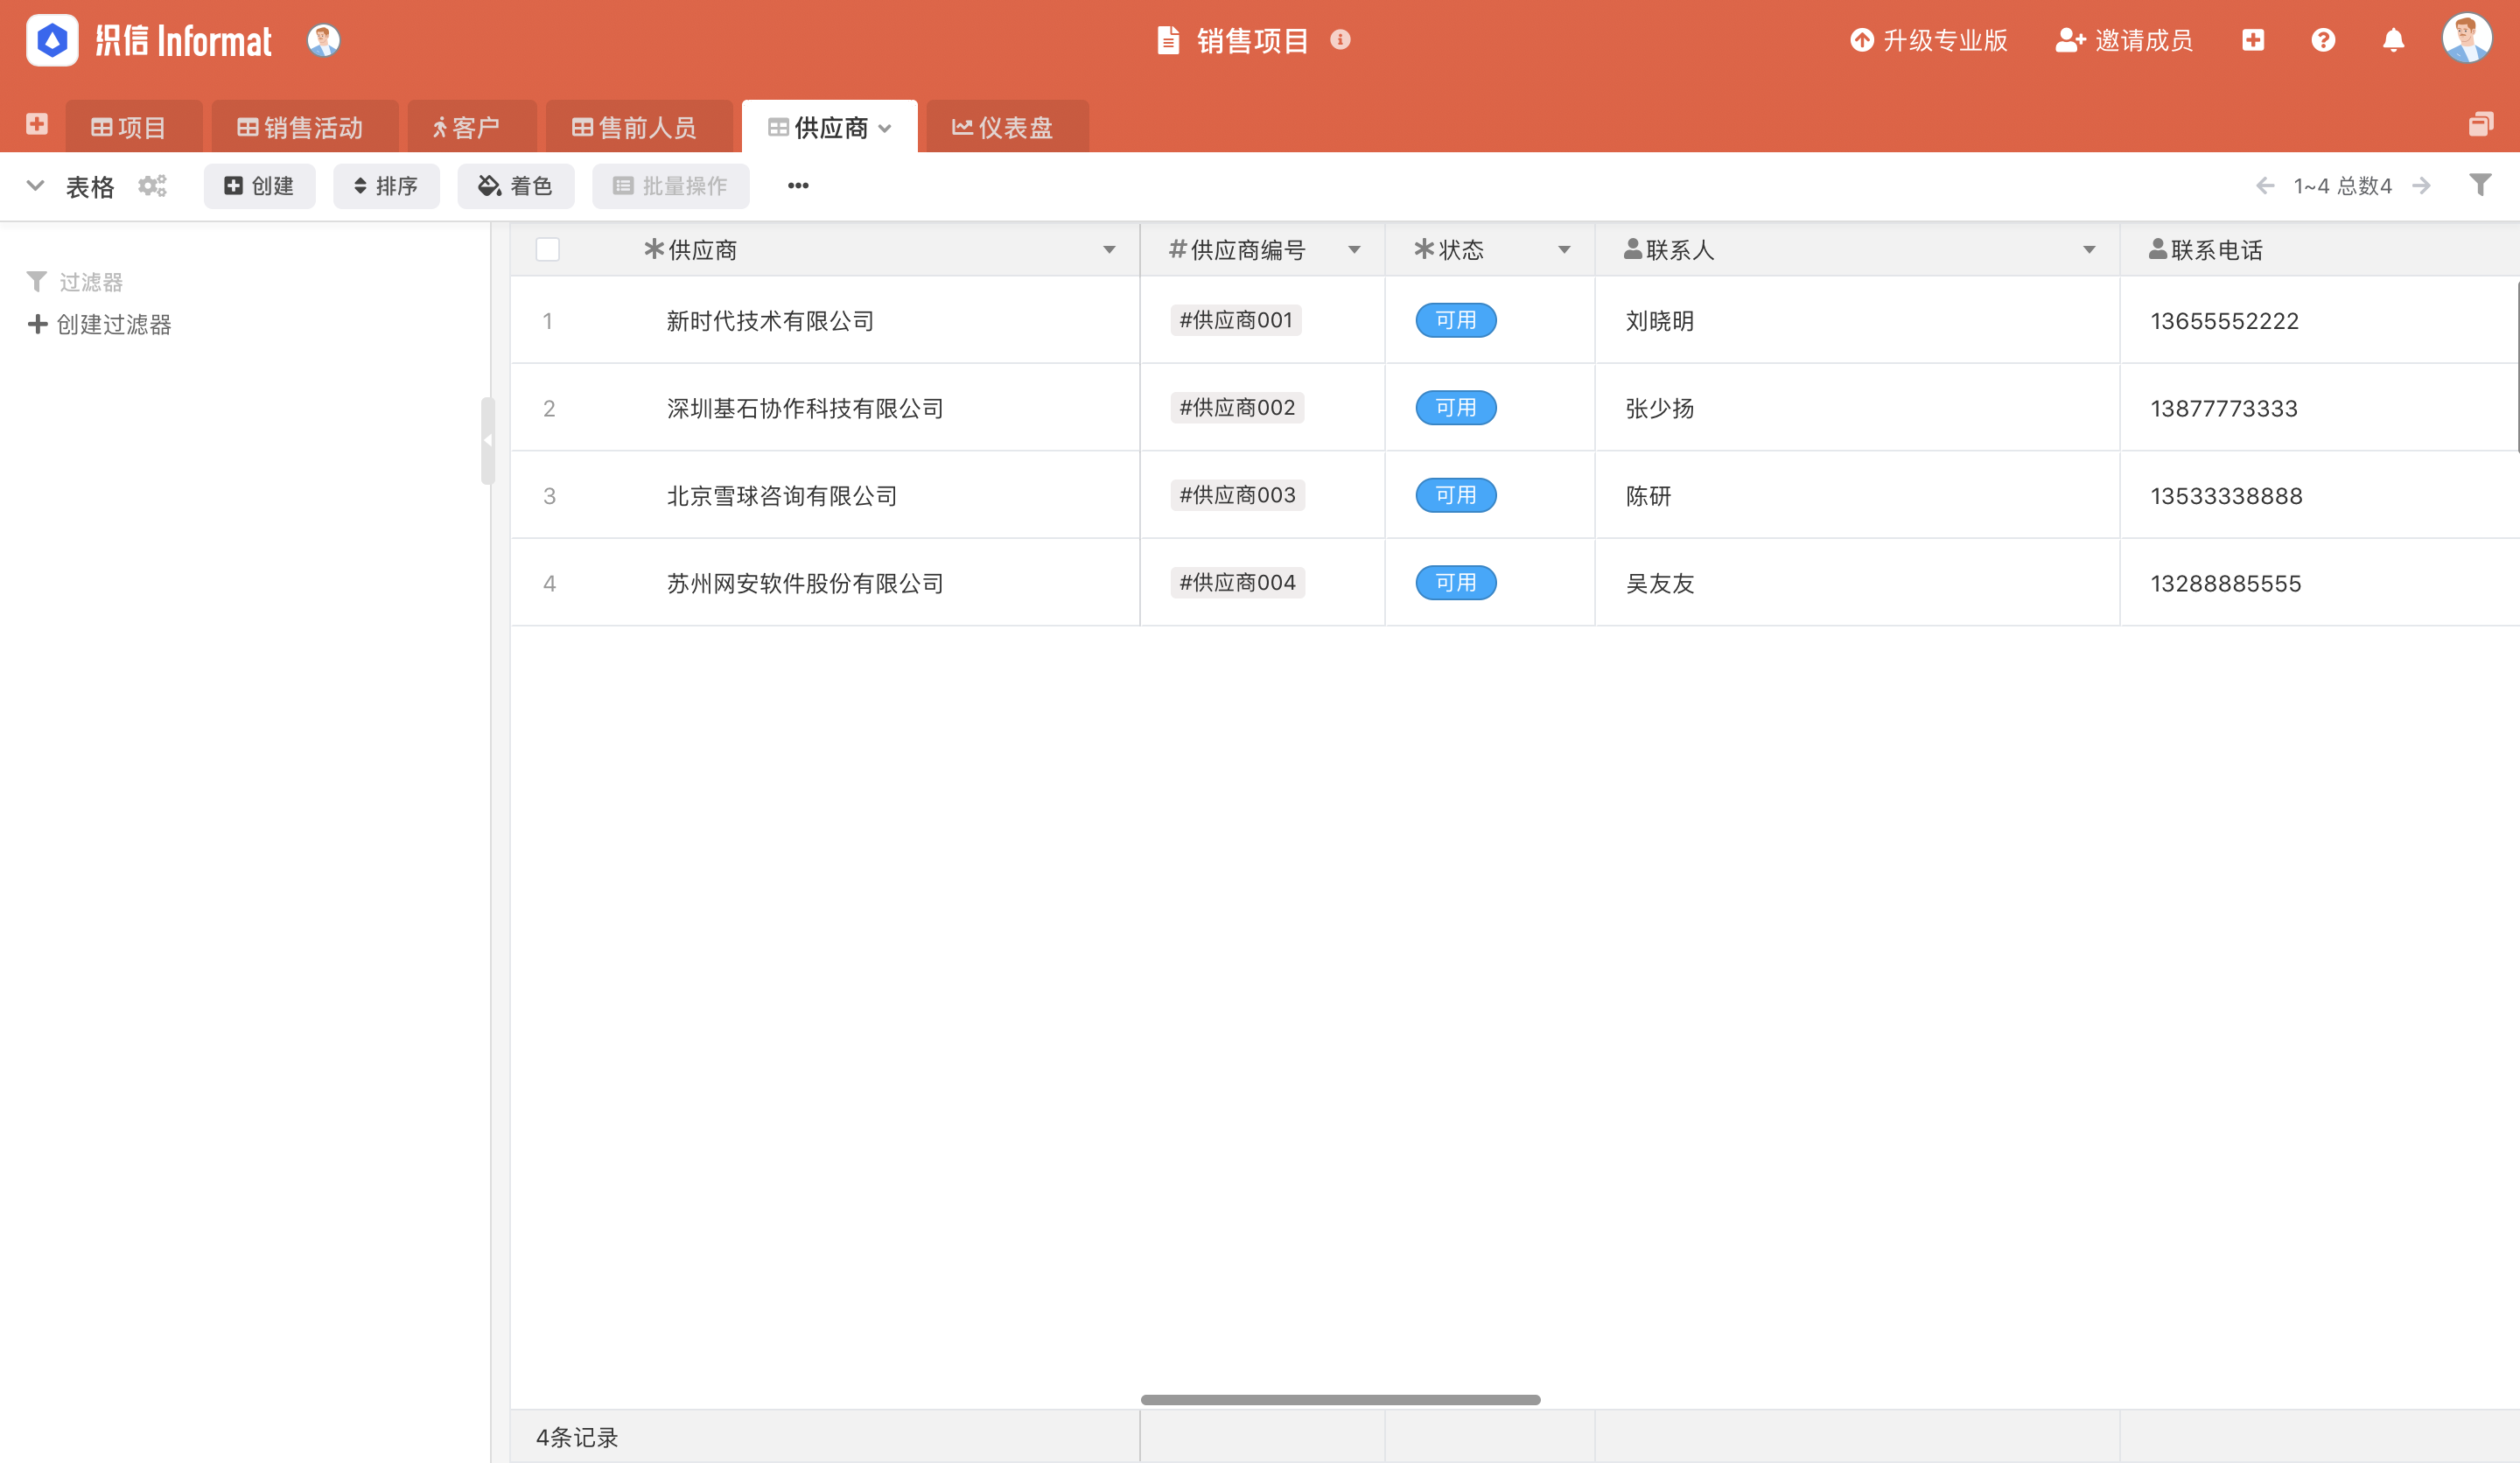Screen dimensions: 2520x1463
Task: Collapse the 表格 view with its chevron
Action: 35,186
